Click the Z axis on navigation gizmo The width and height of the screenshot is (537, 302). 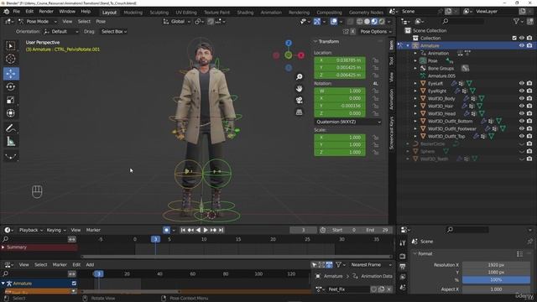tap(289, 43)
